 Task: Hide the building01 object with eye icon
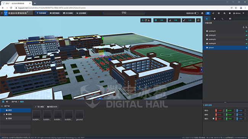(x=246, y=31)
